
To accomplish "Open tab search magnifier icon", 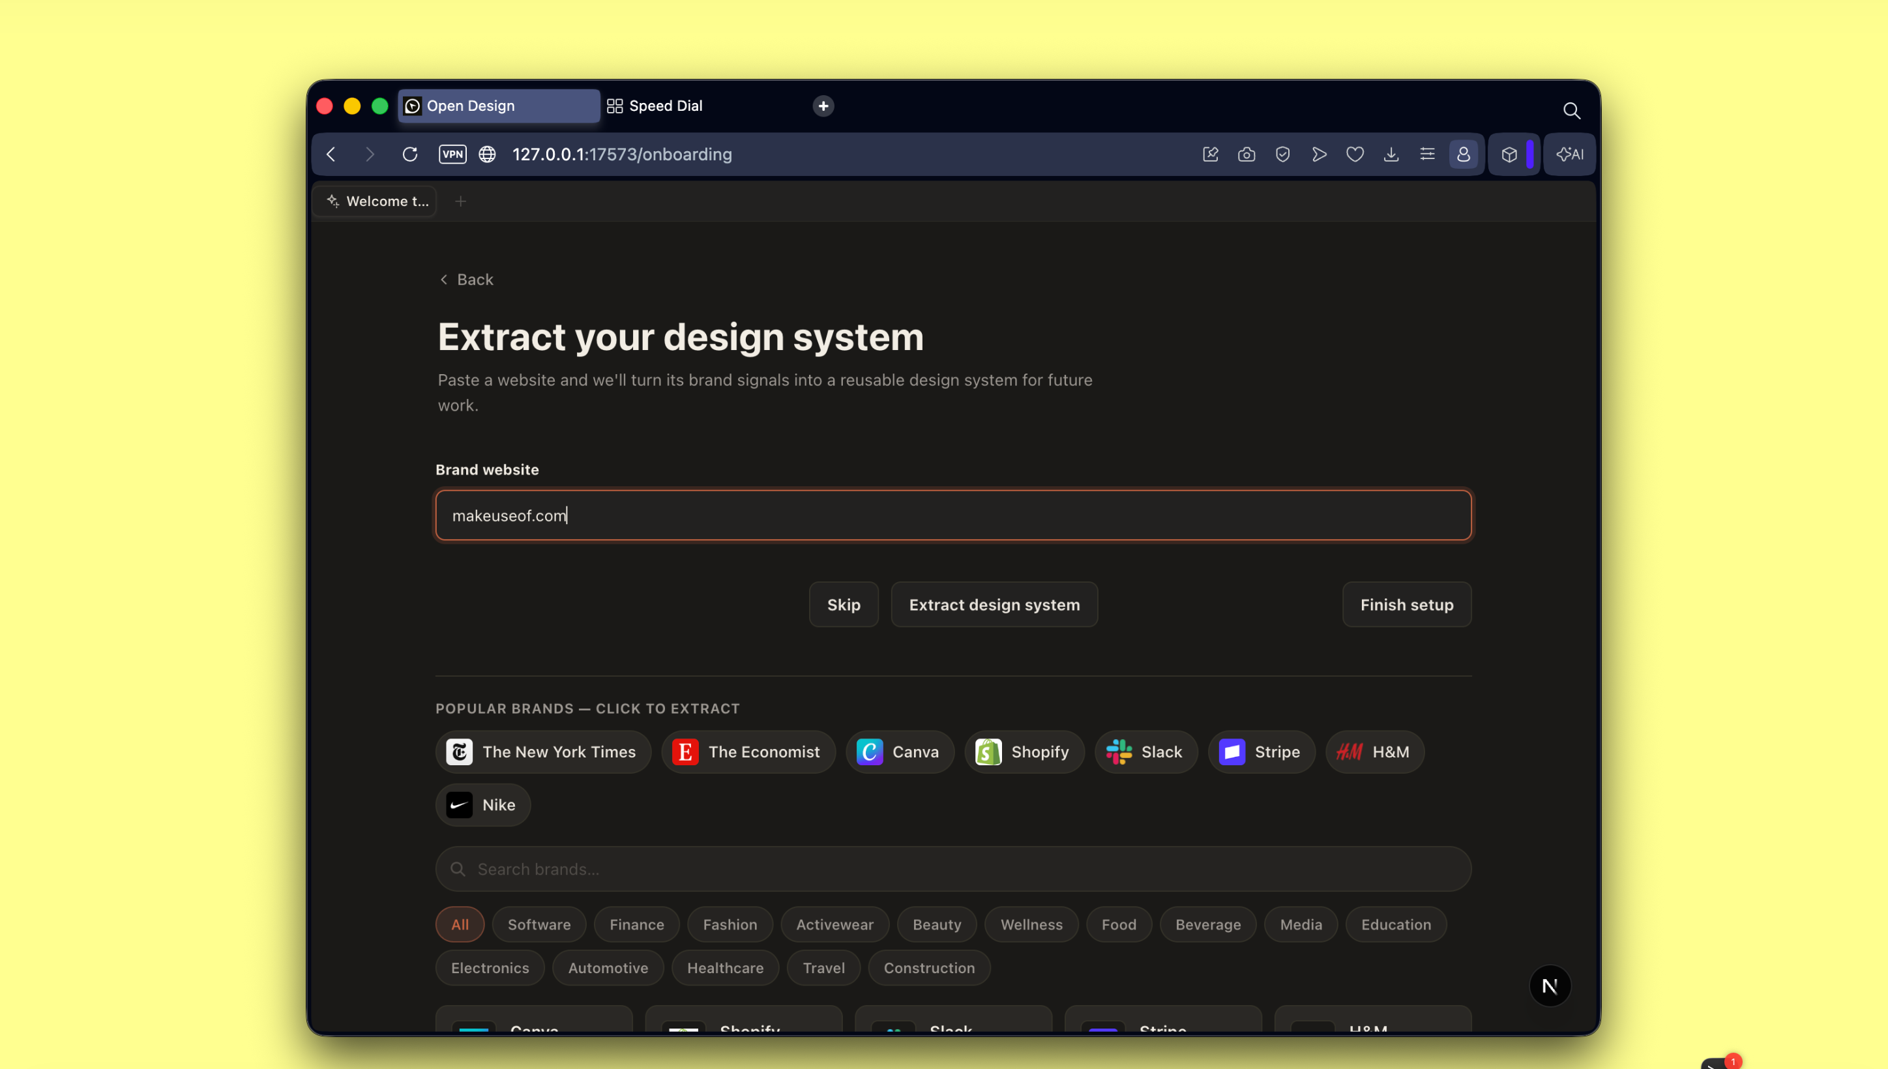I will click(1571, 110).
